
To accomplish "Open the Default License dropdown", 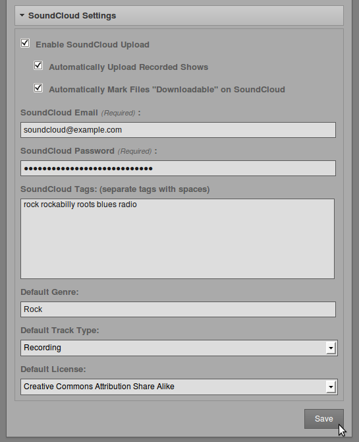I will click(x=179, y=387).
